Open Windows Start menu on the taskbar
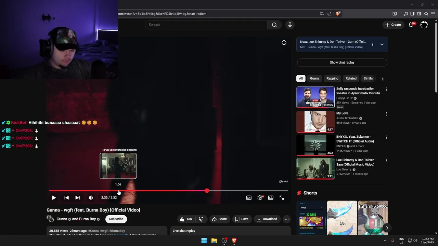The height and width of the screenshot is (246, 438). (204, 241)
